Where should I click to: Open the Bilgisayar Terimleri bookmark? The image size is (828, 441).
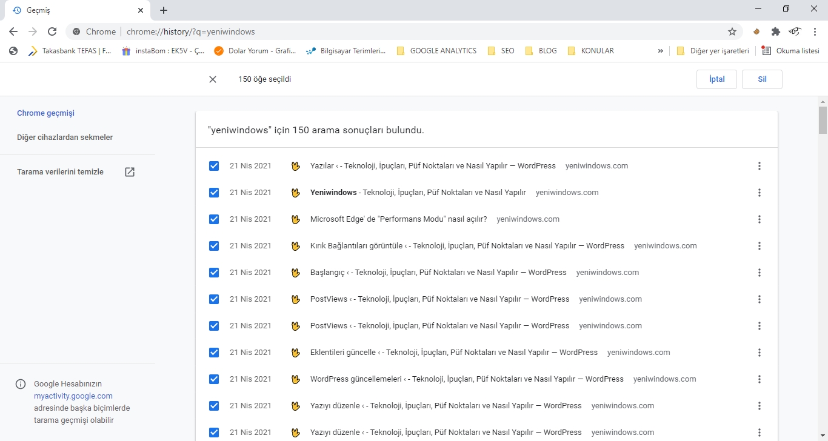(346, 51)
